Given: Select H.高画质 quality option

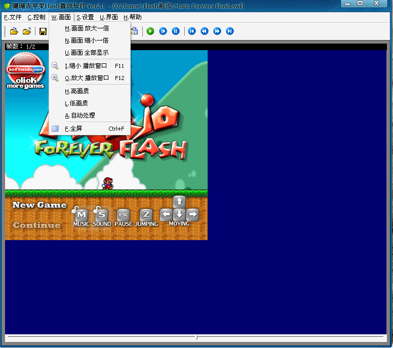Looking at the screenshot, I should pyautogui.click(x=90, y=91).
